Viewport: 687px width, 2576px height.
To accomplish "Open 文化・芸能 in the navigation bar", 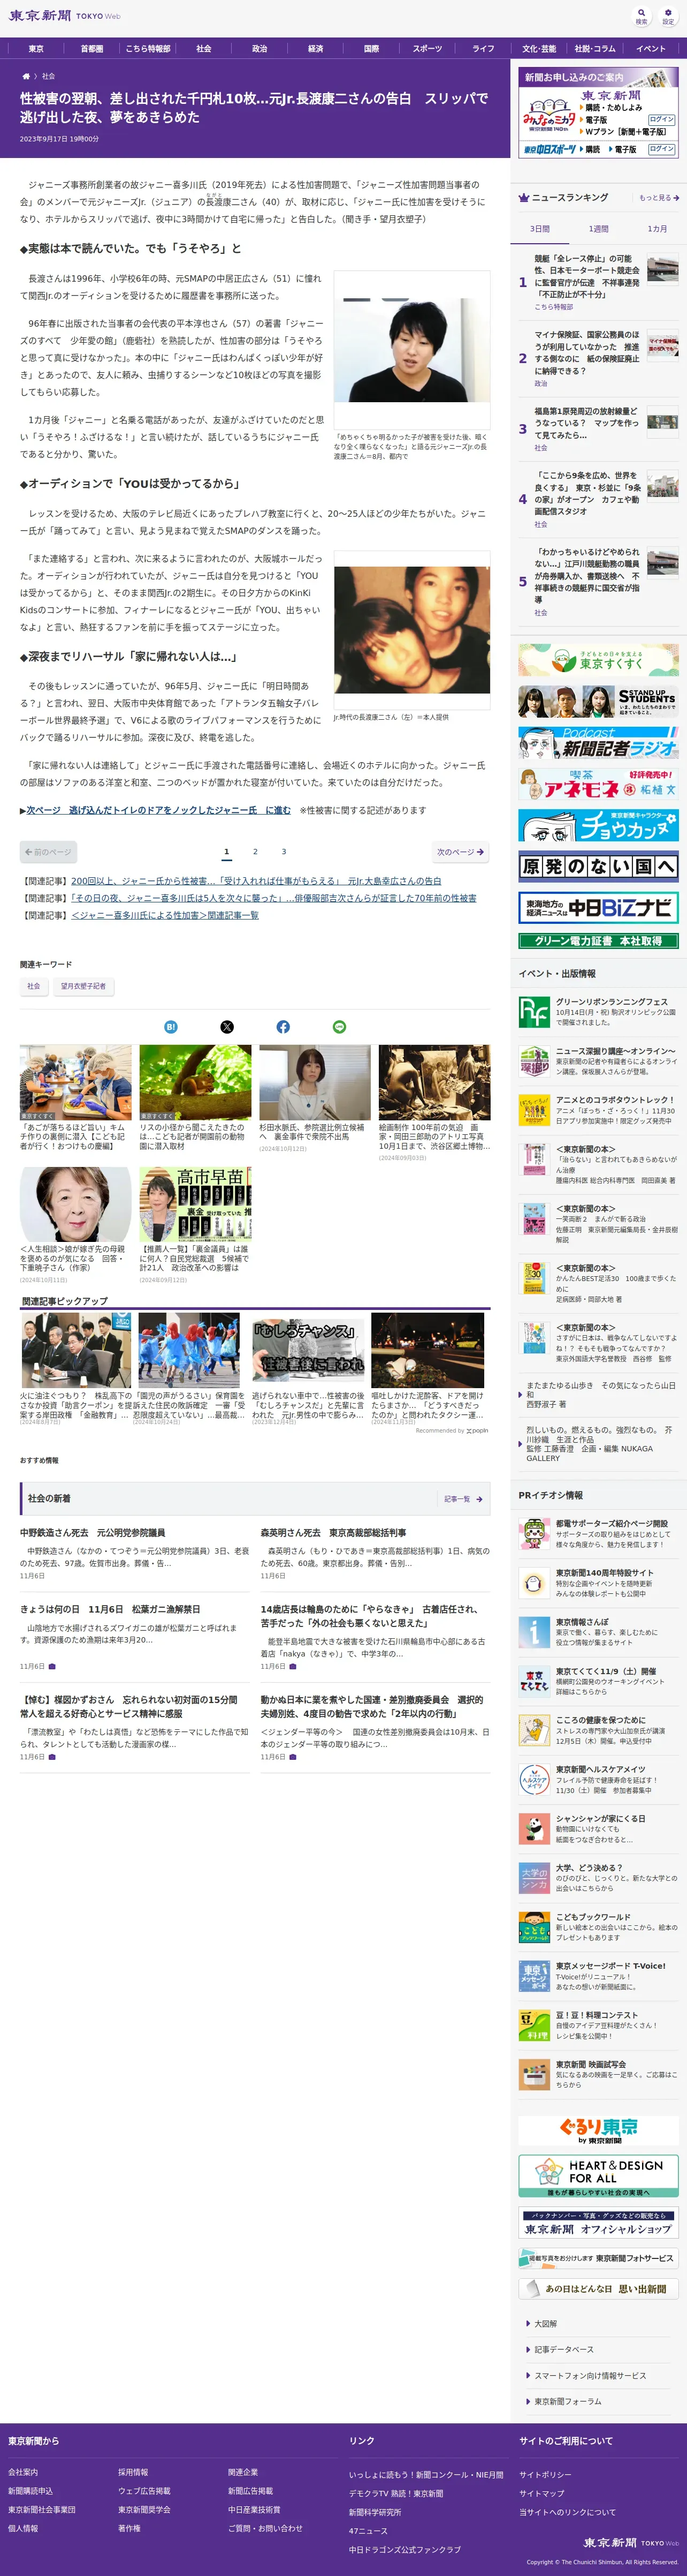I will point(539,49).
